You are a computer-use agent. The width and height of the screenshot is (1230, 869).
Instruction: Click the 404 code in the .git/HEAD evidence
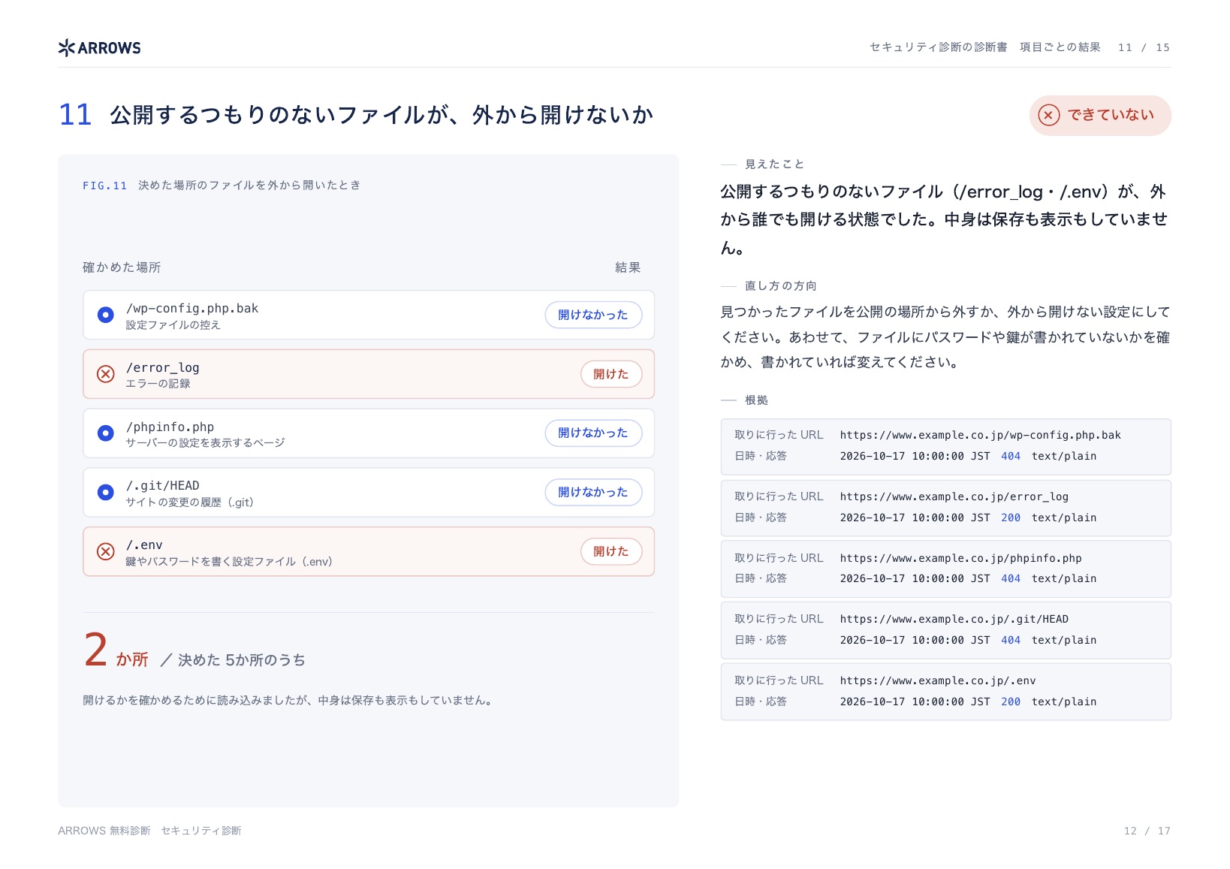point(1011,640)
